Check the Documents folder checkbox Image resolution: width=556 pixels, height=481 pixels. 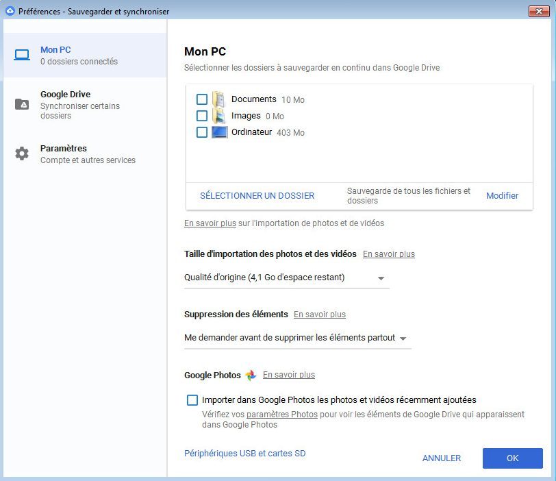pos(202,99)
